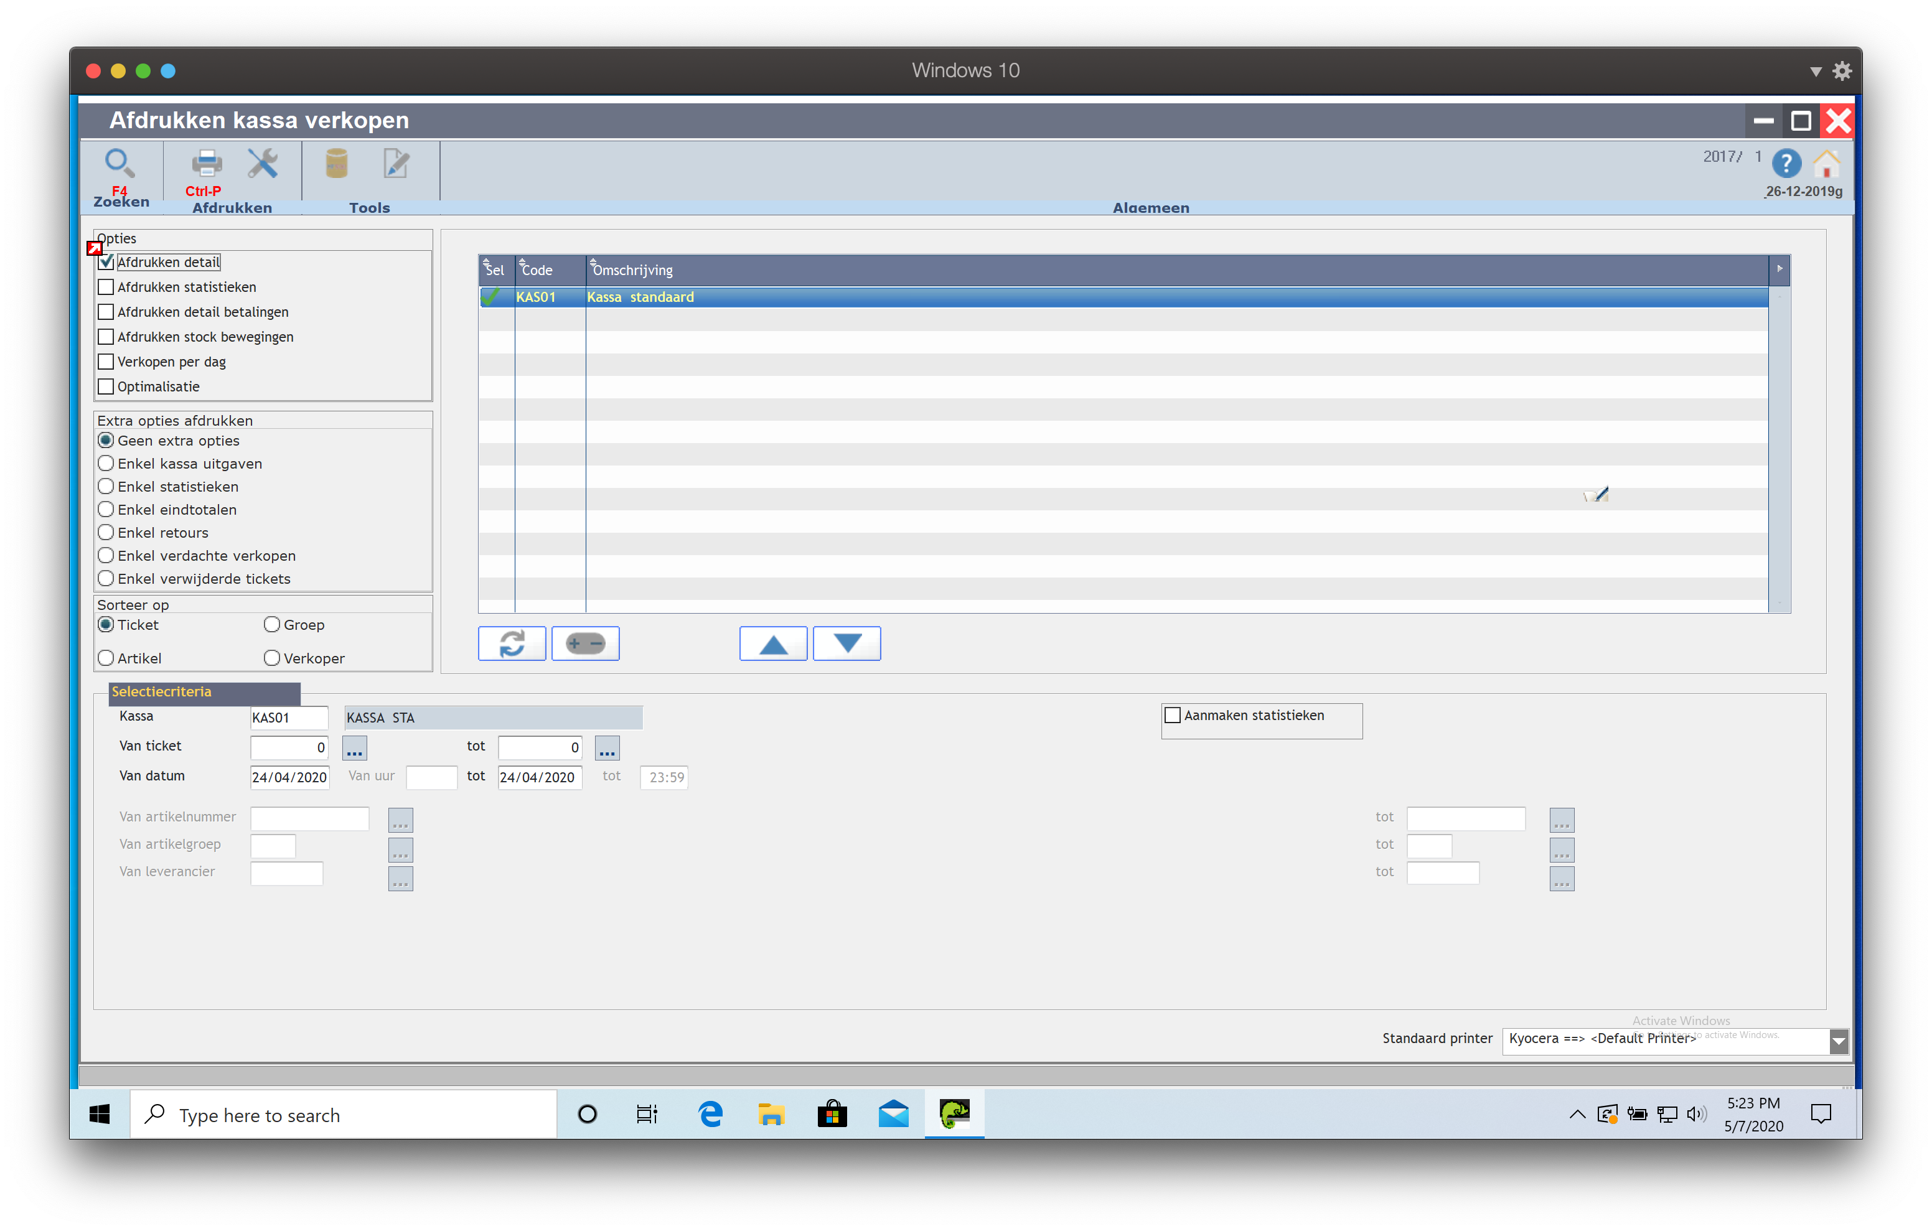Image resolution: width=1932 pixels, height=1231 pixels.
Task: Check the Verkopen per dag option
Action: click(x=106, y=362)
